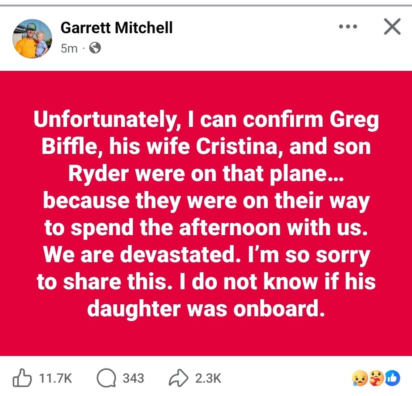Viewport: 412px width, 396px height.
Task: Click the "daughter was onboard" closing line
Action: pos(206,308)
